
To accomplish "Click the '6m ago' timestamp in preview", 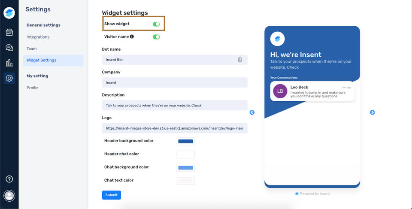I will (x=347, y=88).
